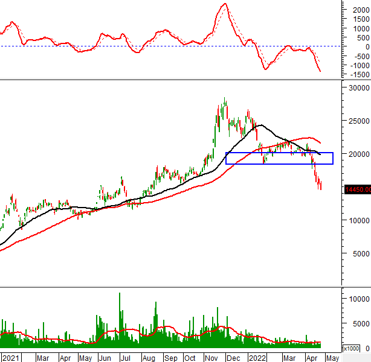Click the x1000 volume unit label
This screenshot has width=371, height=362.
[351, 349]
